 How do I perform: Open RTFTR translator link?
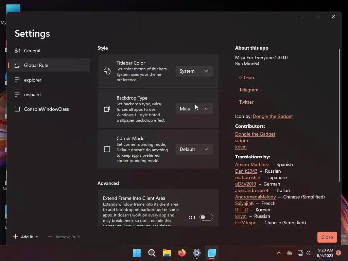click(242, 210)
